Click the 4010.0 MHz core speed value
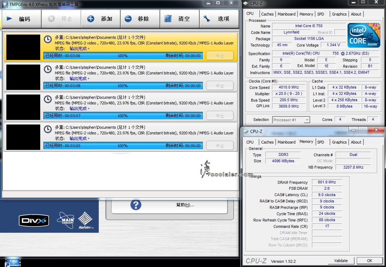The height and width of the screenshot is (267, 386). pos(289,87)
